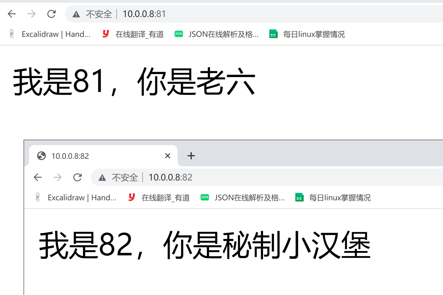Reload the 10.0.0.8:81 page
Image resolution: width=443 pixels, height=295 pixels.
pos(51,14)
